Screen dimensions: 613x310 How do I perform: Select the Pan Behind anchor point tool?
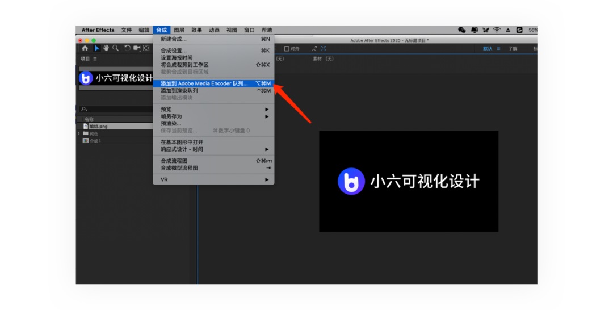(146, 48)
